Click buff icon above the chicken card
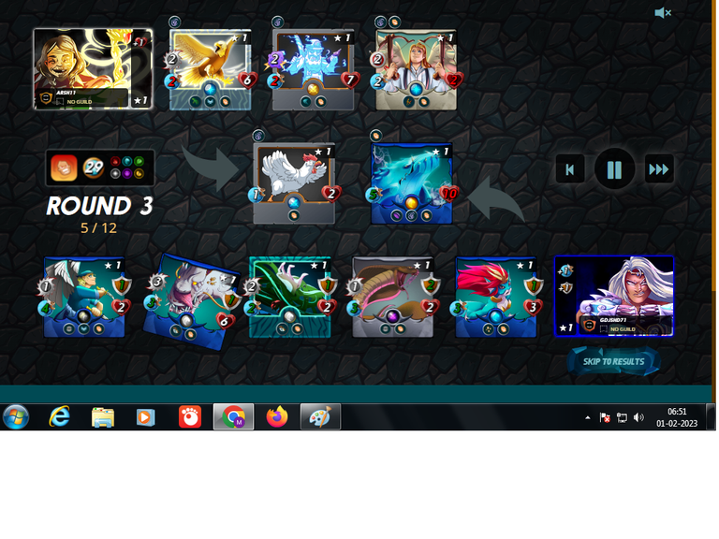 click(258, 135)
